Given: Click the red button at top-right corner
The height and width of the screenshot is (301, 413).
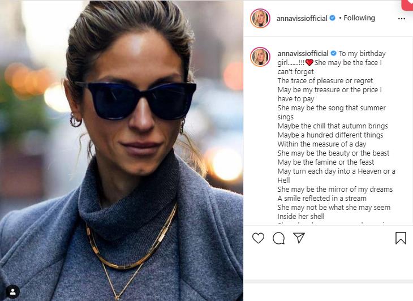Looking at the screenshot, I should pos(407,5).
